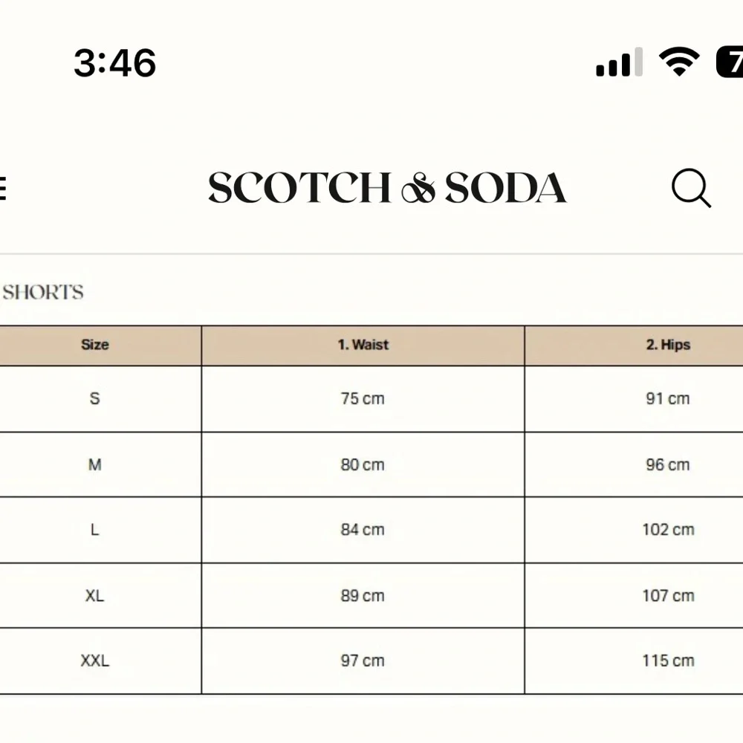Screen dimensions: 743x743
Task: Click the 97 cm waist cell
Action: pos(363,661)
